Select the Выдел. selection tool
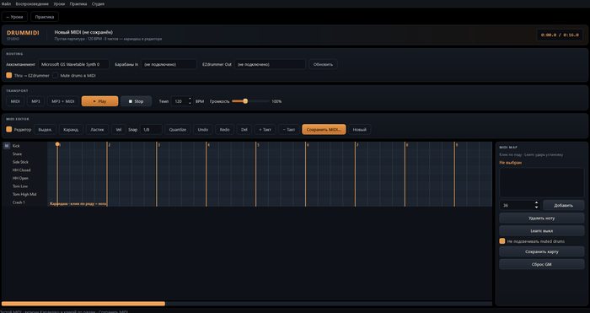Viewport: 590px width, 313px height. 46,130
